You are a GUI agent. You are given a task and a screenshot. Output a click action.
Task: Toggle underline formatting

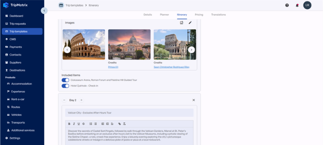point(79,124)
